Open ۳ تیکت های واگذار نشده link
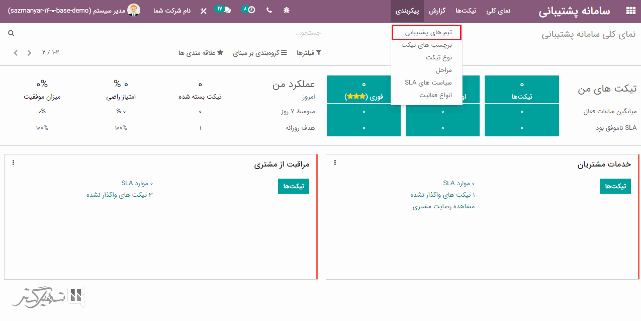The image size is (641, 321). pos(120,195)
